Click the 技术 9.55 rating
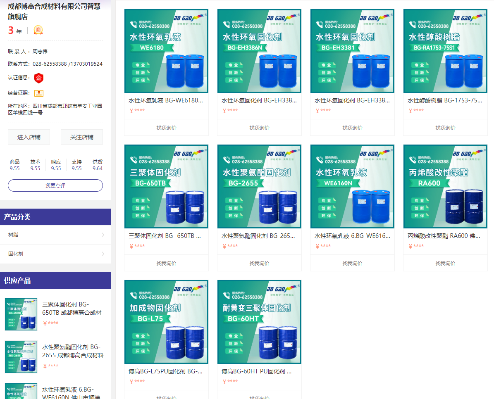Image resolution: width=494 pixels, height=399 pixels. click(35, 165)
